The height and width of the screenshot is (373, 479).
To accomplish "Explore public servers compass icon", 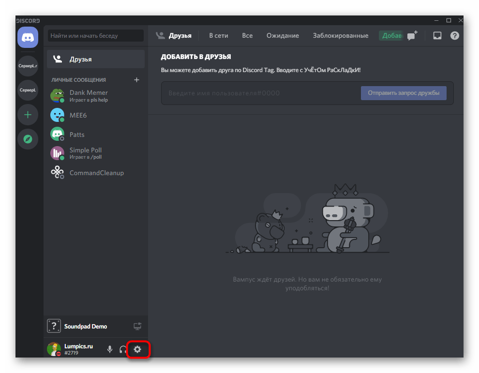I will (x=28, y=139).
